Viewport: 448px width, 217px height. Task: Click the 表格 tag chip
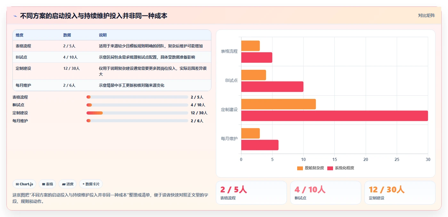[x=47, y=184]
